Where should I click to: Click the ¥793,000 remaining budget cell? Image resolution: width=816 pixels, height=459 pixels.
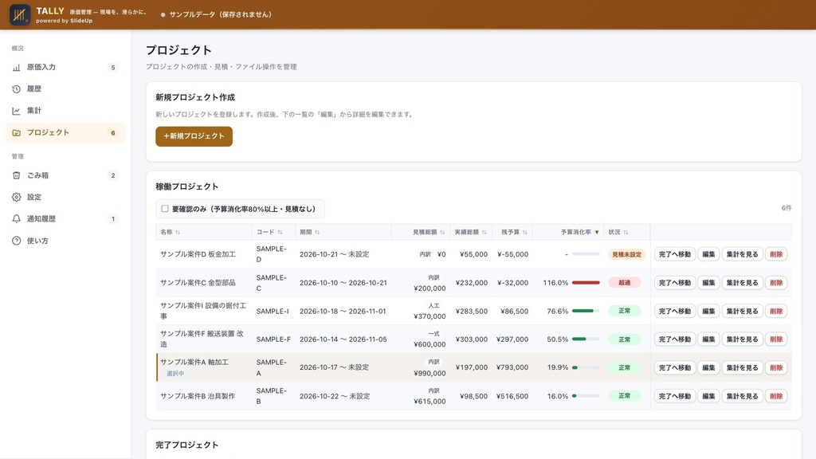pos(512,367)
